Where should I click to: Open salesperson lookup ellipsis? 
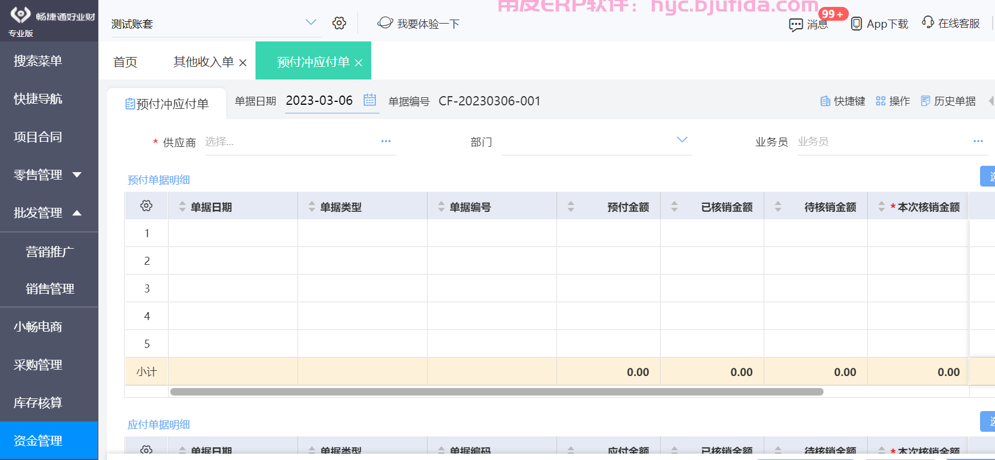pos(978,141)
